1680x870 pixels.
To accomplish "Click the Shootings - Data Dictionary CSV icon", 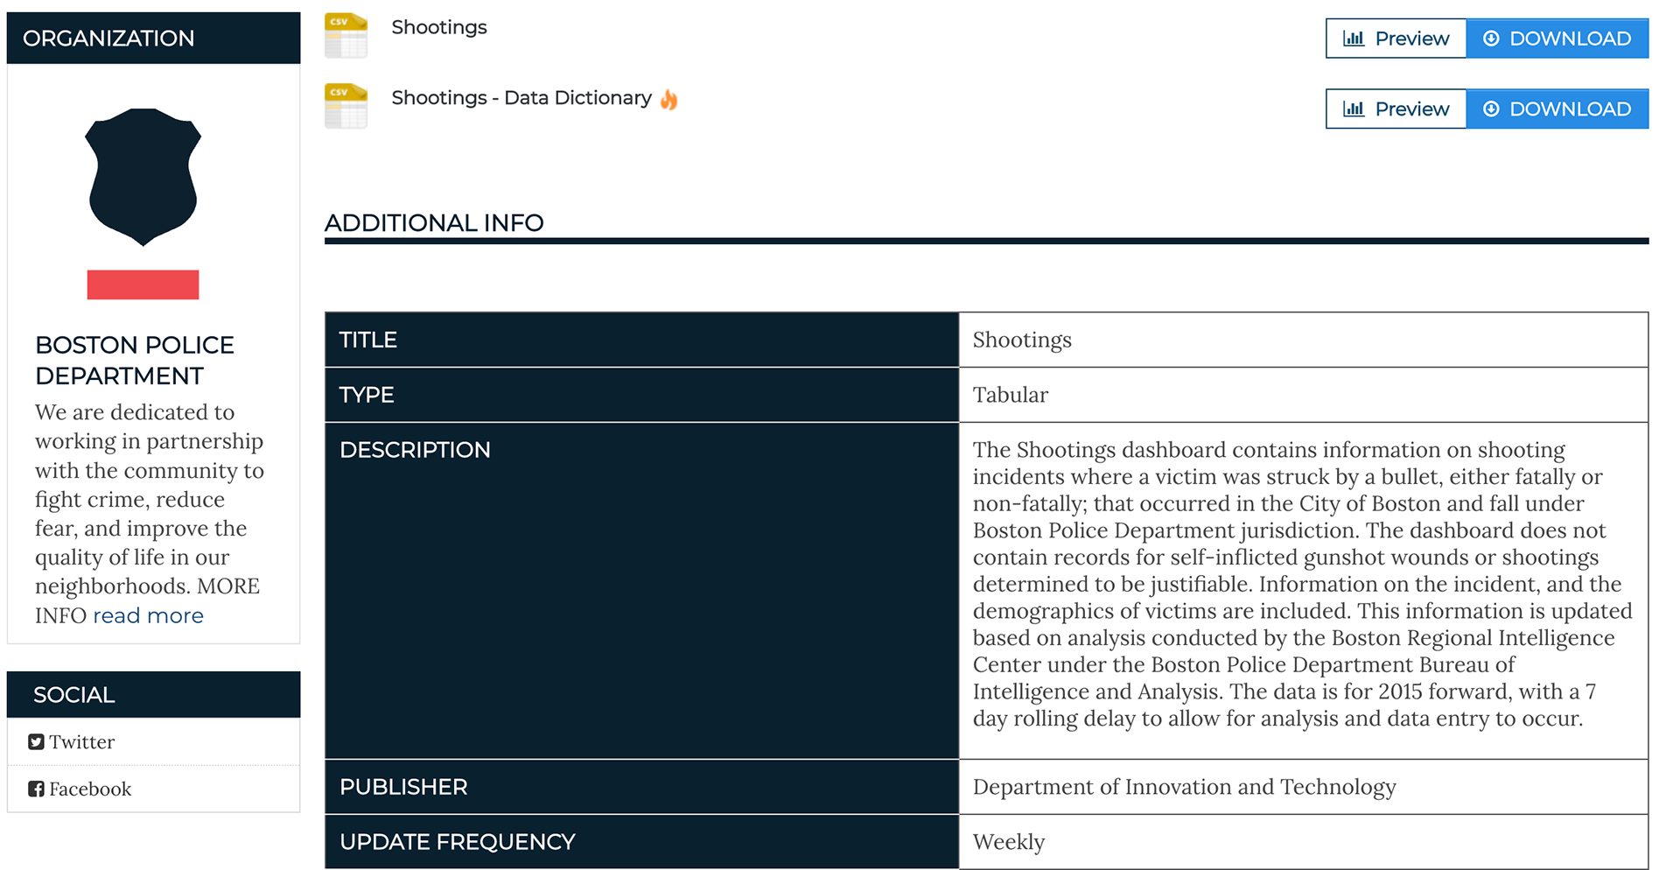I will point(346,106).
